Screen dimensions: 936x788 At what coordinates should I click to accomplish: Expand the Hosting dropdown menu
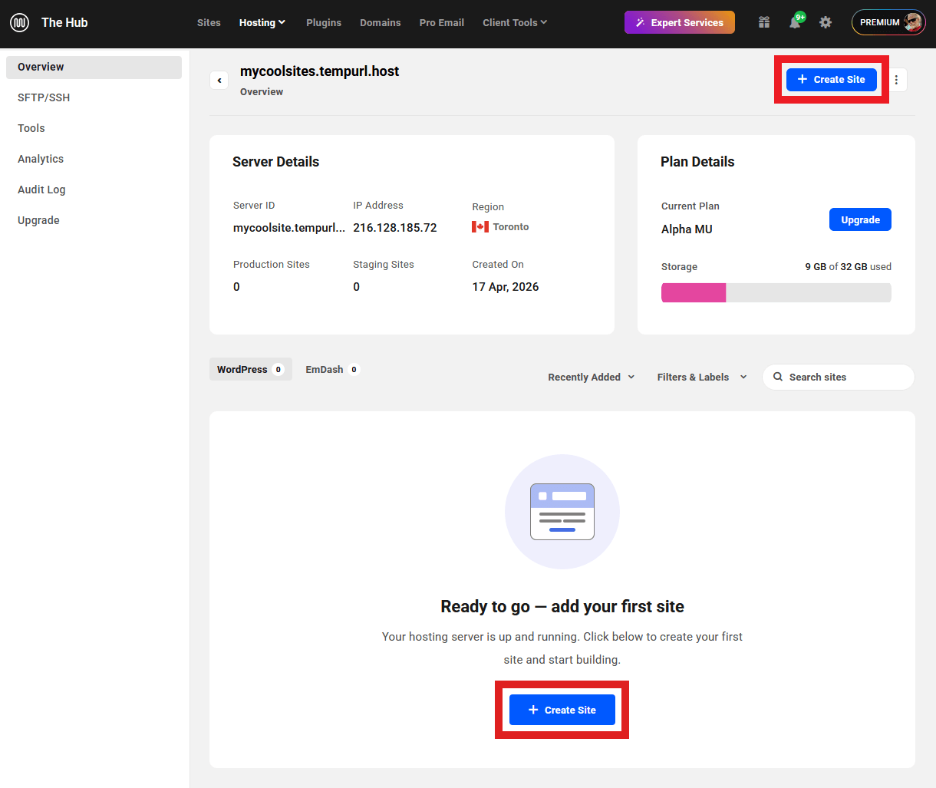[262, 22]
